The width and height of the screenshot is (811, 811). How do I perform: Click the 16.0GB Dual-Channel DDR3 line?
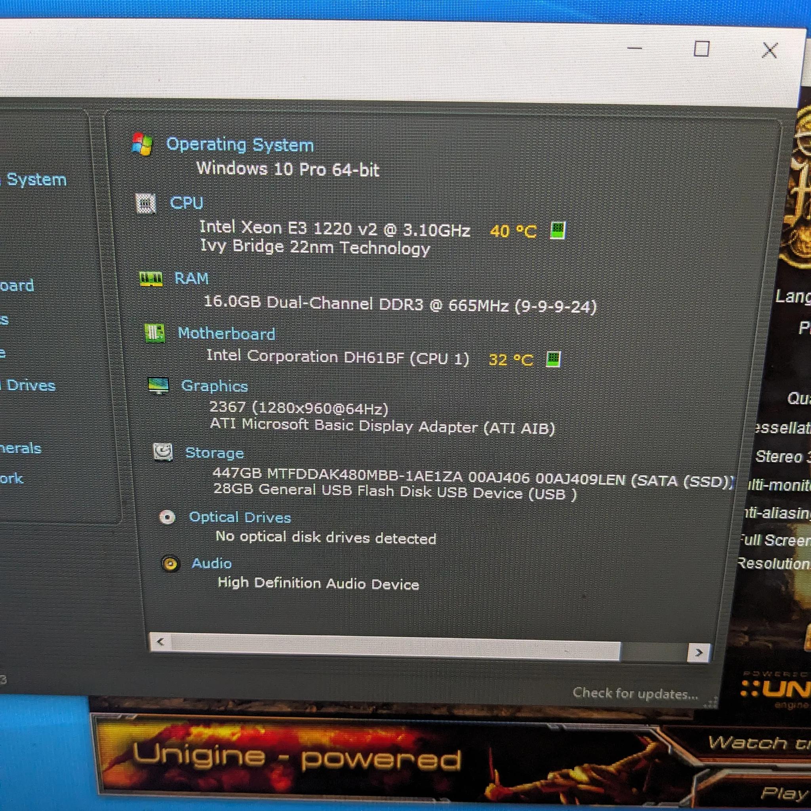pyautogui.click(x=400, y=305)
